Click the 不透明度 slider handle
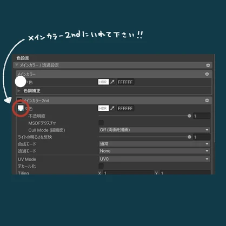 tap(189, 116)
